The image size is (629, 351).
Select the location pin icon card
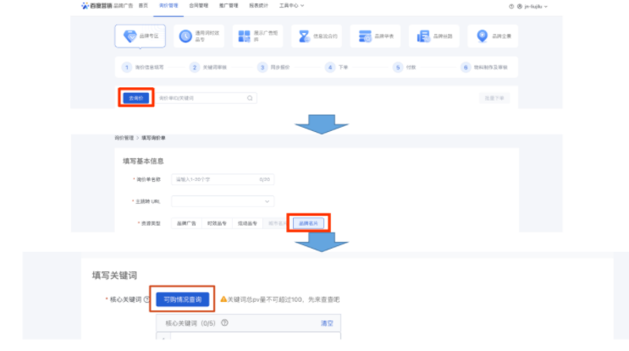pyautogui.click(x=493, y=36)
